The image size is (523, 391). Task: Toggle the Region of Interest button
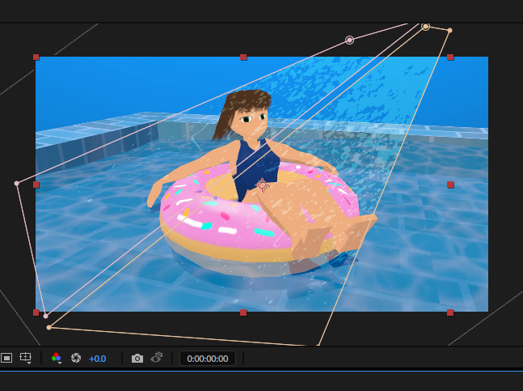click(6, 358)
